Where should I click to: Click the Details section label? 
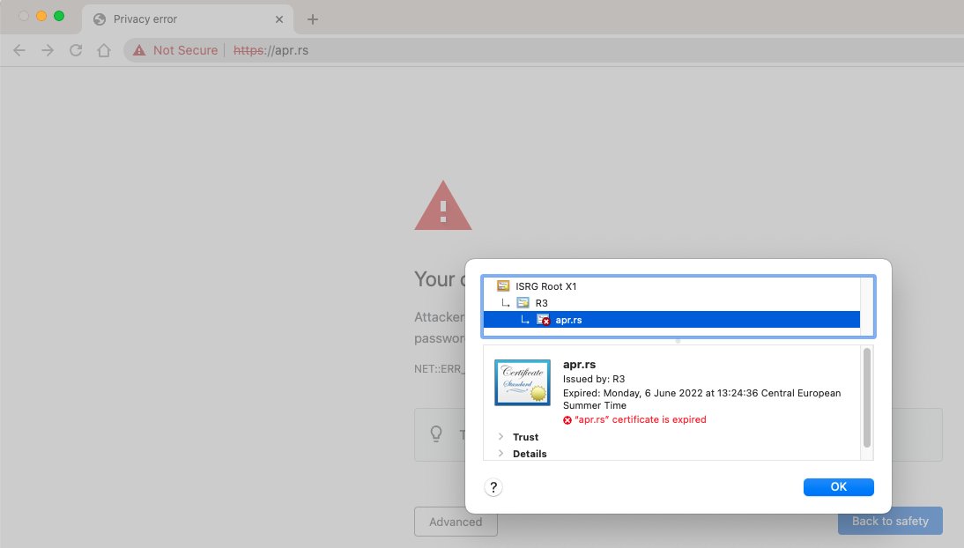(x=530, y=453)
